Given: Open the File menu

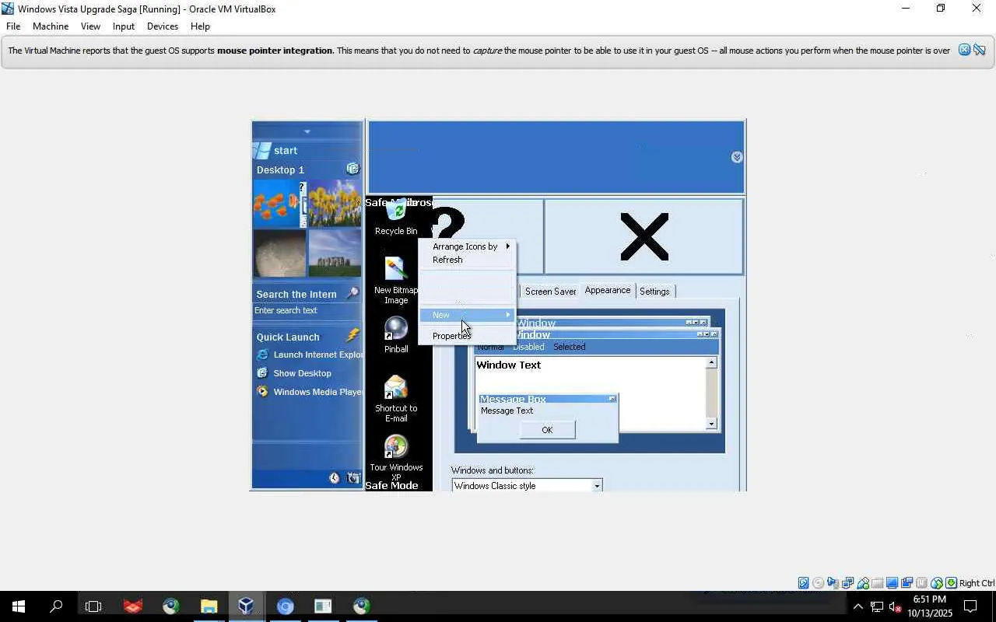Looking at the screenshot, I should 13,26.
